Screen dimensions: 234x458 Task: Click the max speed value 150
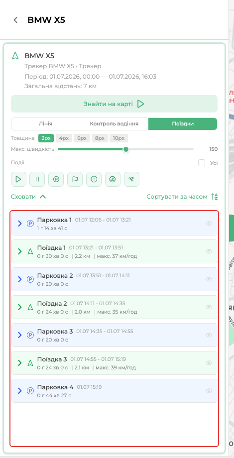click(x=213, y=149)
